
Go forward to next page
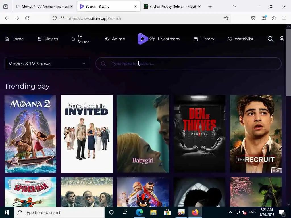click(x=17, y=18)
